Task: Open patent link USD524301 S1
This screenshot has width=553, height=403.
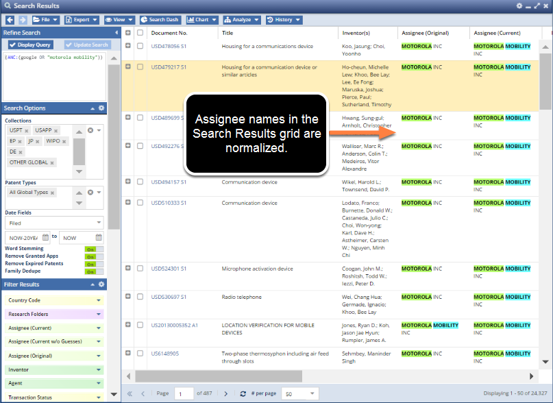Action: 169,269
